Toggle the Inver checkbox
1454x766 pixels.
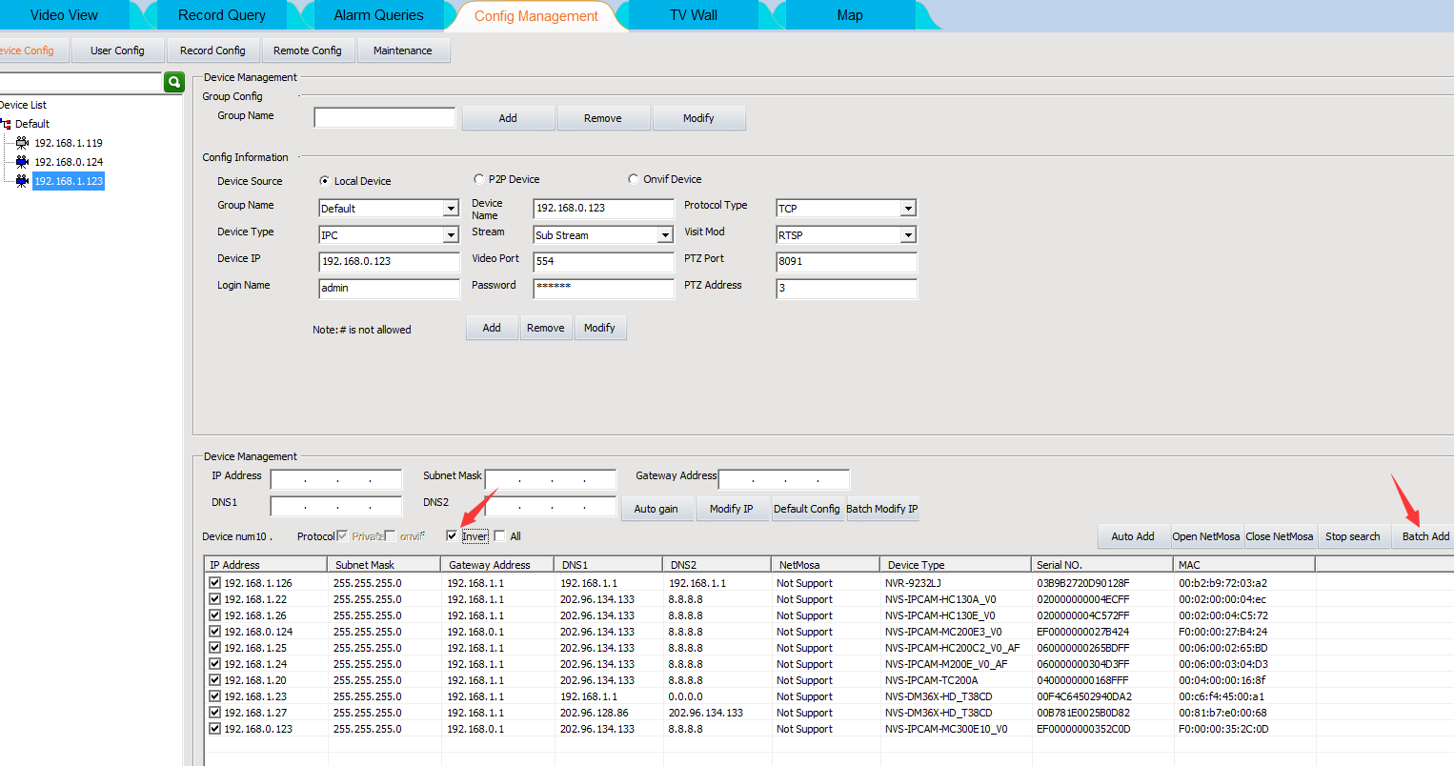coord(453,536)
